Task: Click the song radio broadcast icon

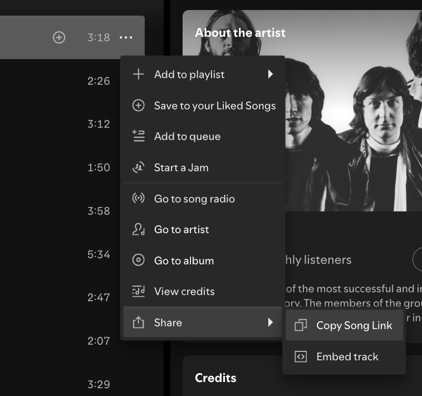Action: pos(138,199)
